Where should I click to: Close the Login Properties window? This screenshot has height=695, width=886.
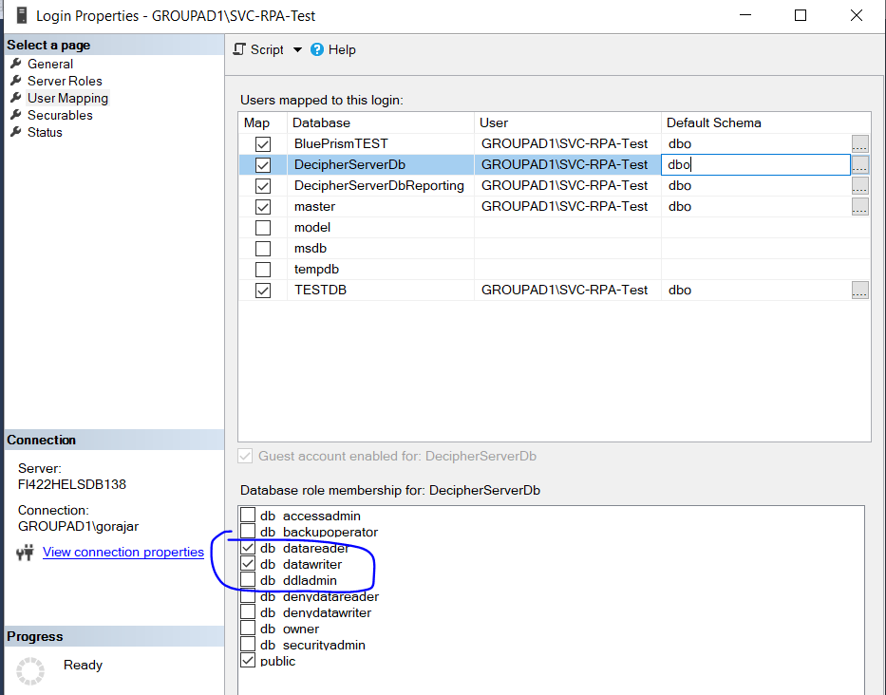[x=857, y=15]
